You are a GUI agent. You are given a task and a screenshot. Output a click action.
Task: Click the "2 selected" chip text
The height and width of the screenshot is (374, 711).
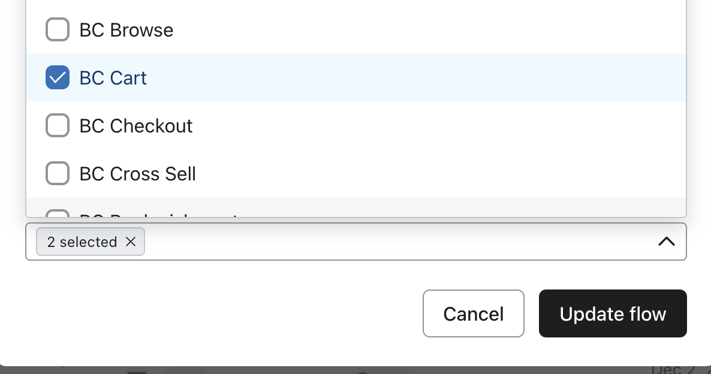tap(82, 242)
